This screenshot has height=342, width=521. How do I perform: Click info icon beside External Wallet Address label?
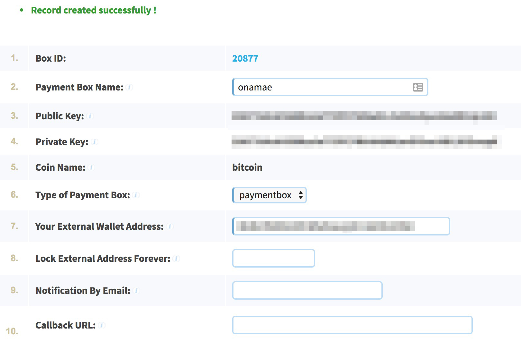coord(170,227)
